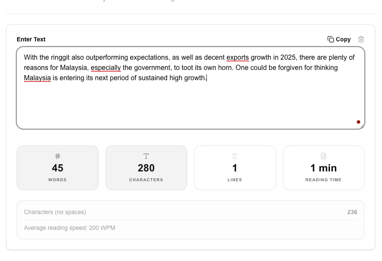Image resolution: width=382 pixels, height=261 pixels.
Task: Click the underlined word "especially"
Action: (x=106, y=67)
